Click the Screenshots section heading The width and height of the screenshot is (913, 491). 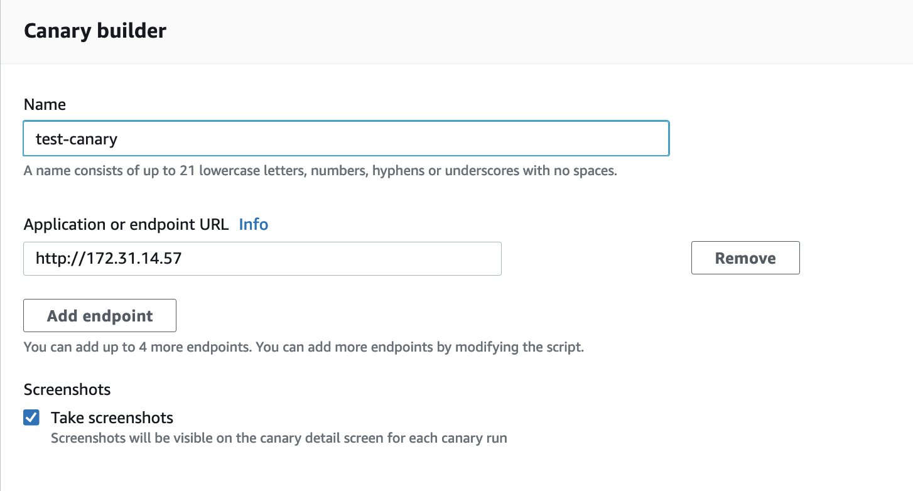click(x=67, y=389)
